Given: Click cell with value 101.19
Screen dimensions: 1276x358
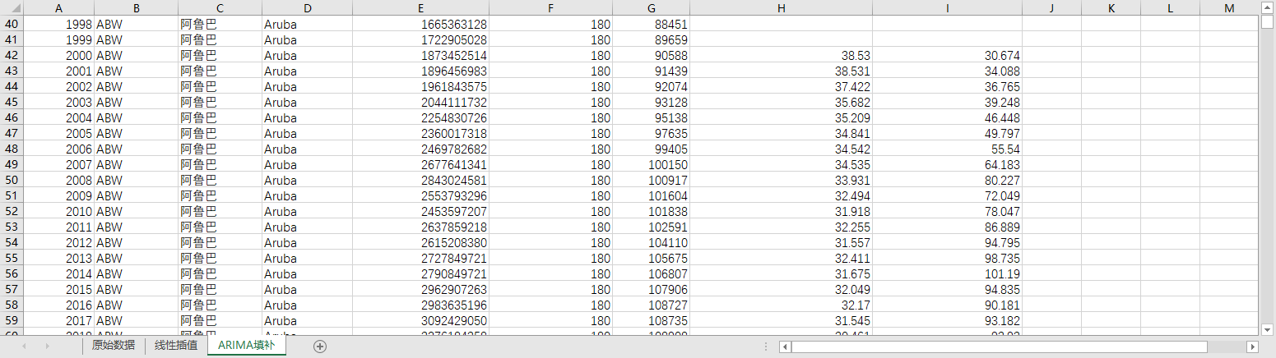Looking at the screenshot, I should (947, 273).
